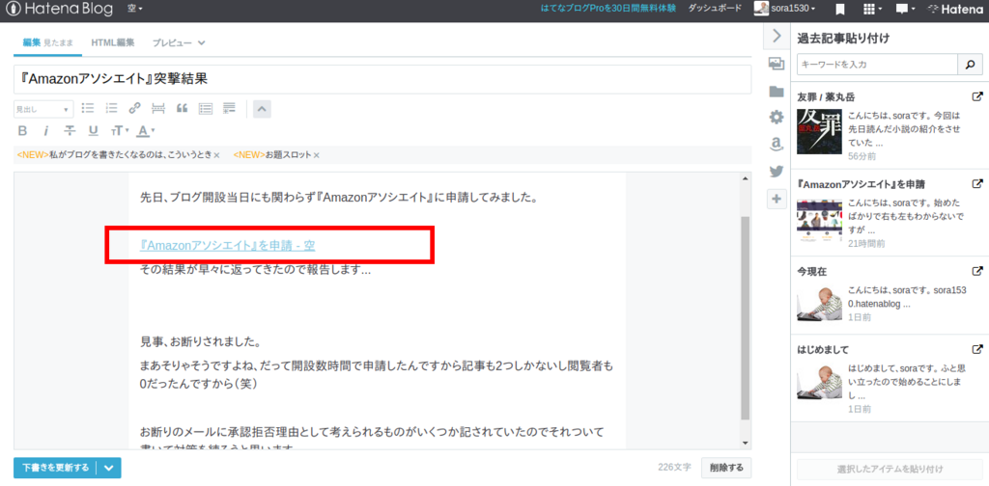The height and width of the screenshot is (486, 989).
Task: Open the notifications speech bubble menu
Action: pyautogui.click(x=906, y=9)
